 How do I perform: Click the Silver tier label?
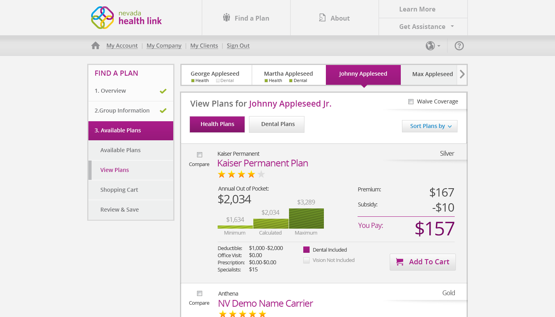tap(447, 153)
